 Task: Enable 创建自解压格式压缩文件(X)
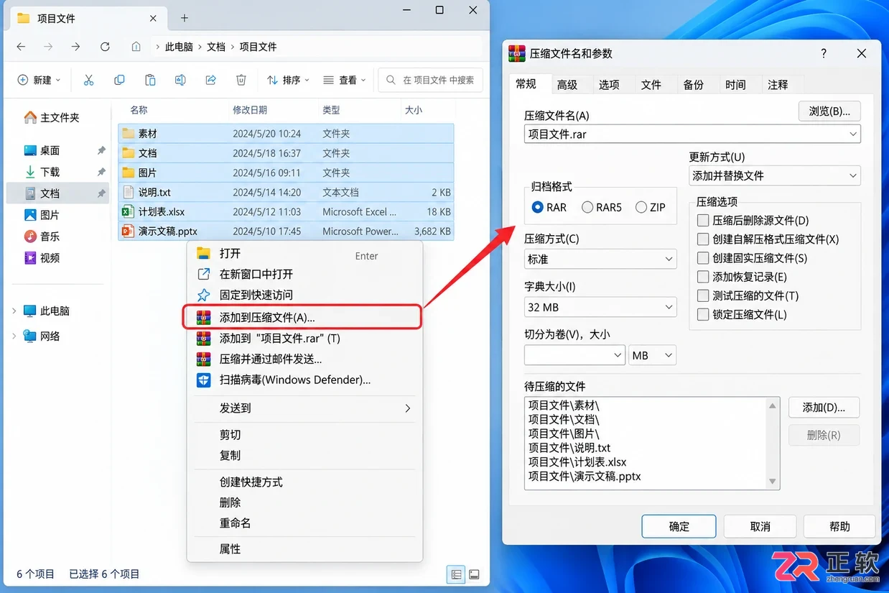[x=768, y=239]
